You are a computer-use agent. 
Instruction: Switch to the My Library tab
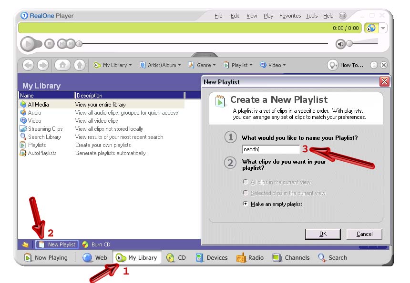[136, 258]
